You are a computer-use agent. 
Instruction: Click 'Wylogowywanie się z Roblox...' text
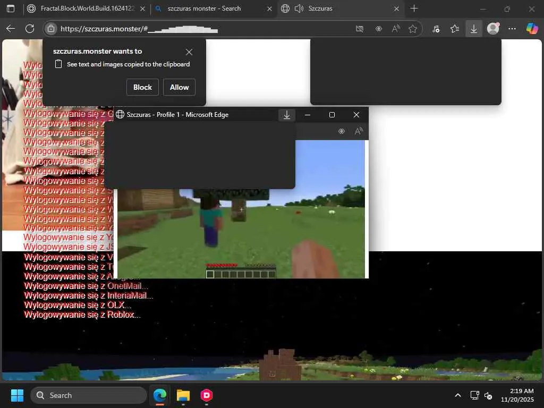82,314
